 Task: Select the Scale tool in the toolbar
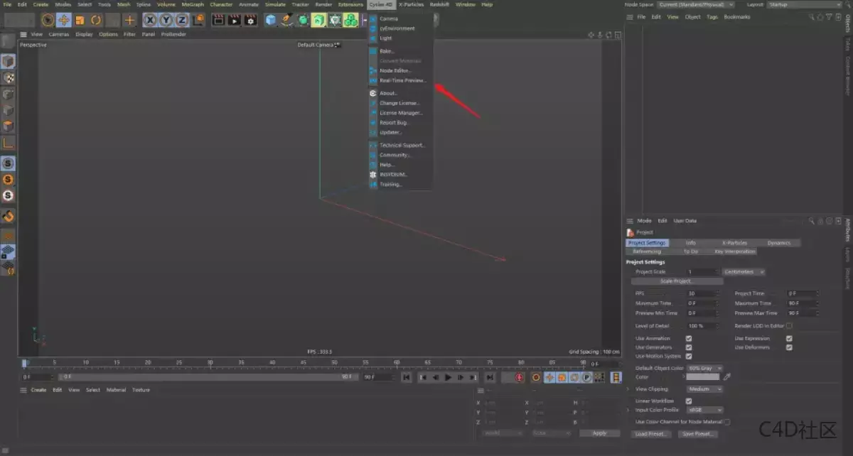[79, 19]
